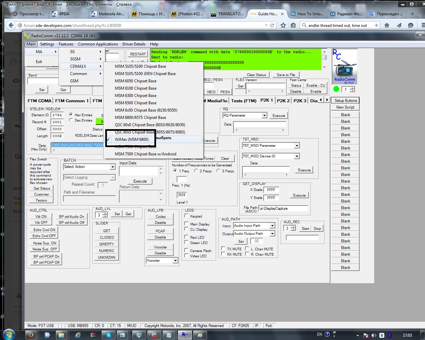Click the reload page icon in Firefox

tap(272, 25)
